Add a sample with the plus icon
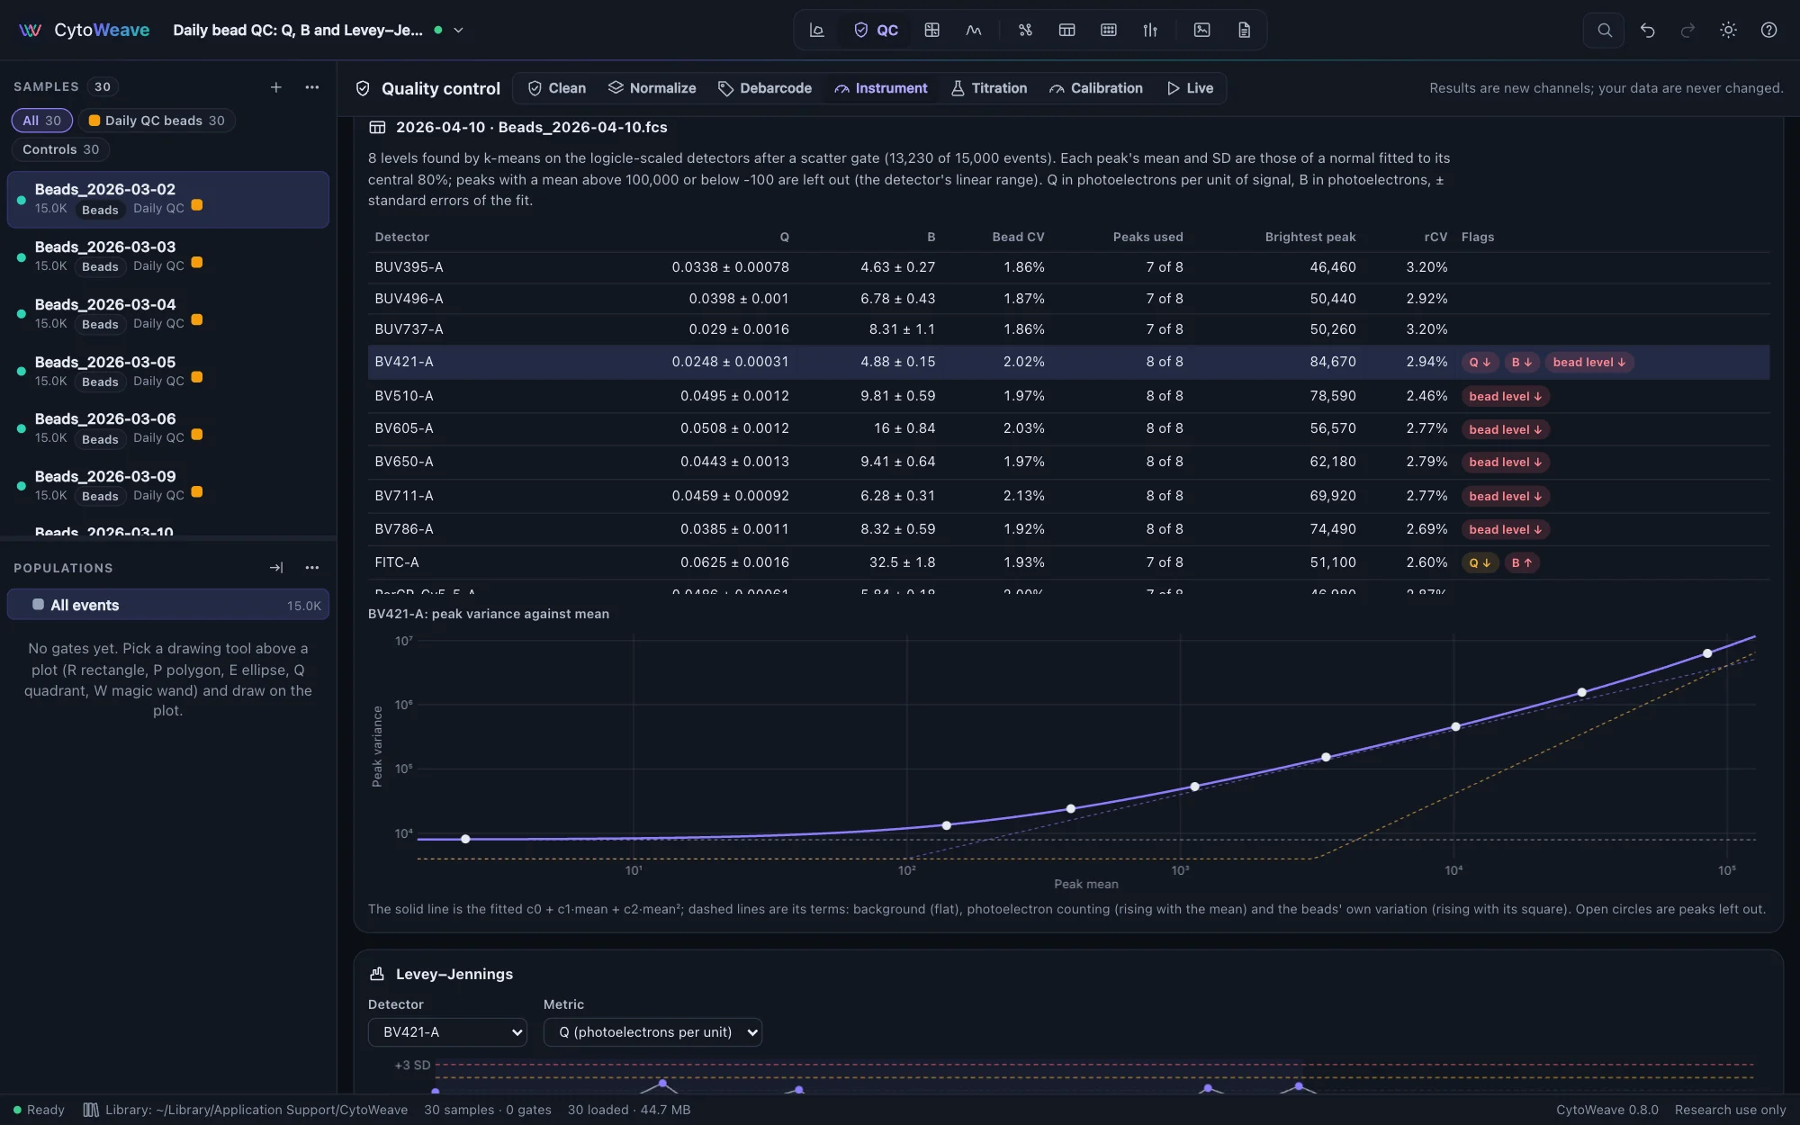 click(x=276, y=86)
